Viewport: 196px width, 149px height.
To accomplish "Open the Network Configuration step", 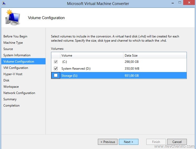I will tap(19, 93).
